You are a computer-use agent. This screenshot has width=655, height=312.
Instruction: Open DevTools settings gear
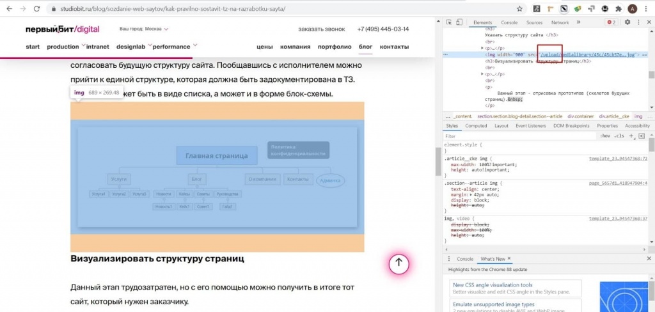click(x=627, y=22)
